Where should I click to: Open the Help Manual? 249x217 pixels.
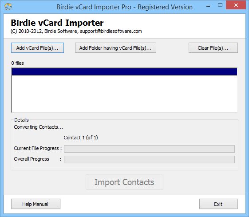[36, 204]
